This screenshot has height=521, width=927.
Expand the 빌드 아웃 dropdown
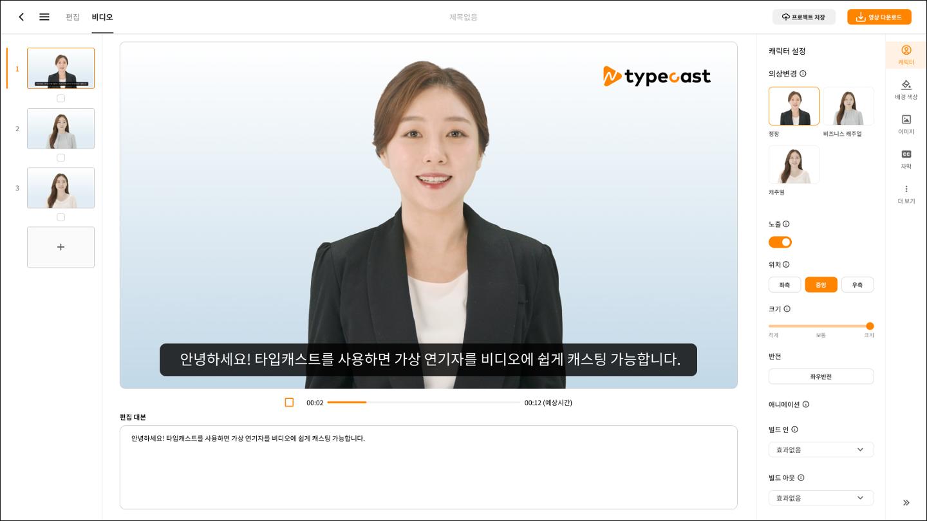pos(821,497)
